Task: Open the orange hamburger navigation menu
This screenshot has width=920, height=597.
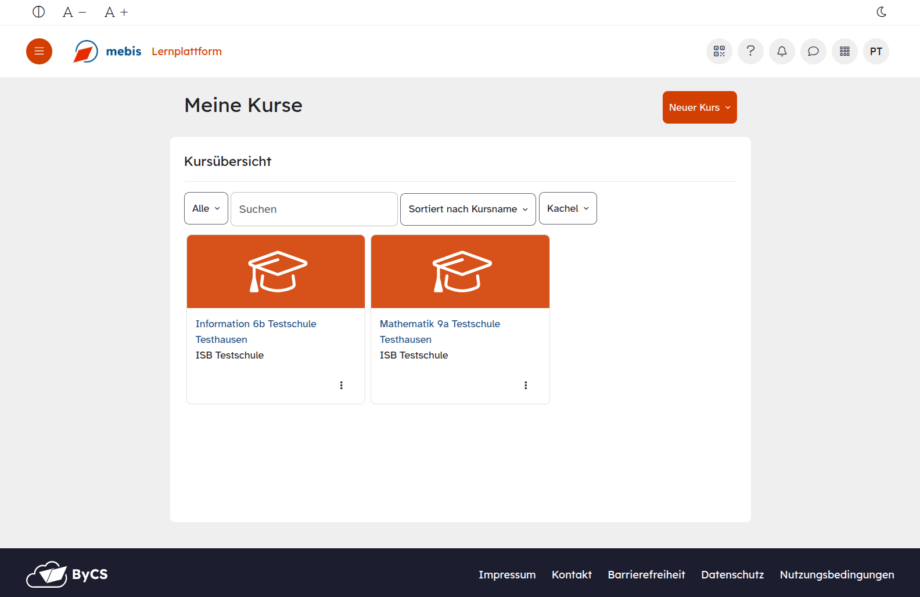Action: (x=39, y=51)
